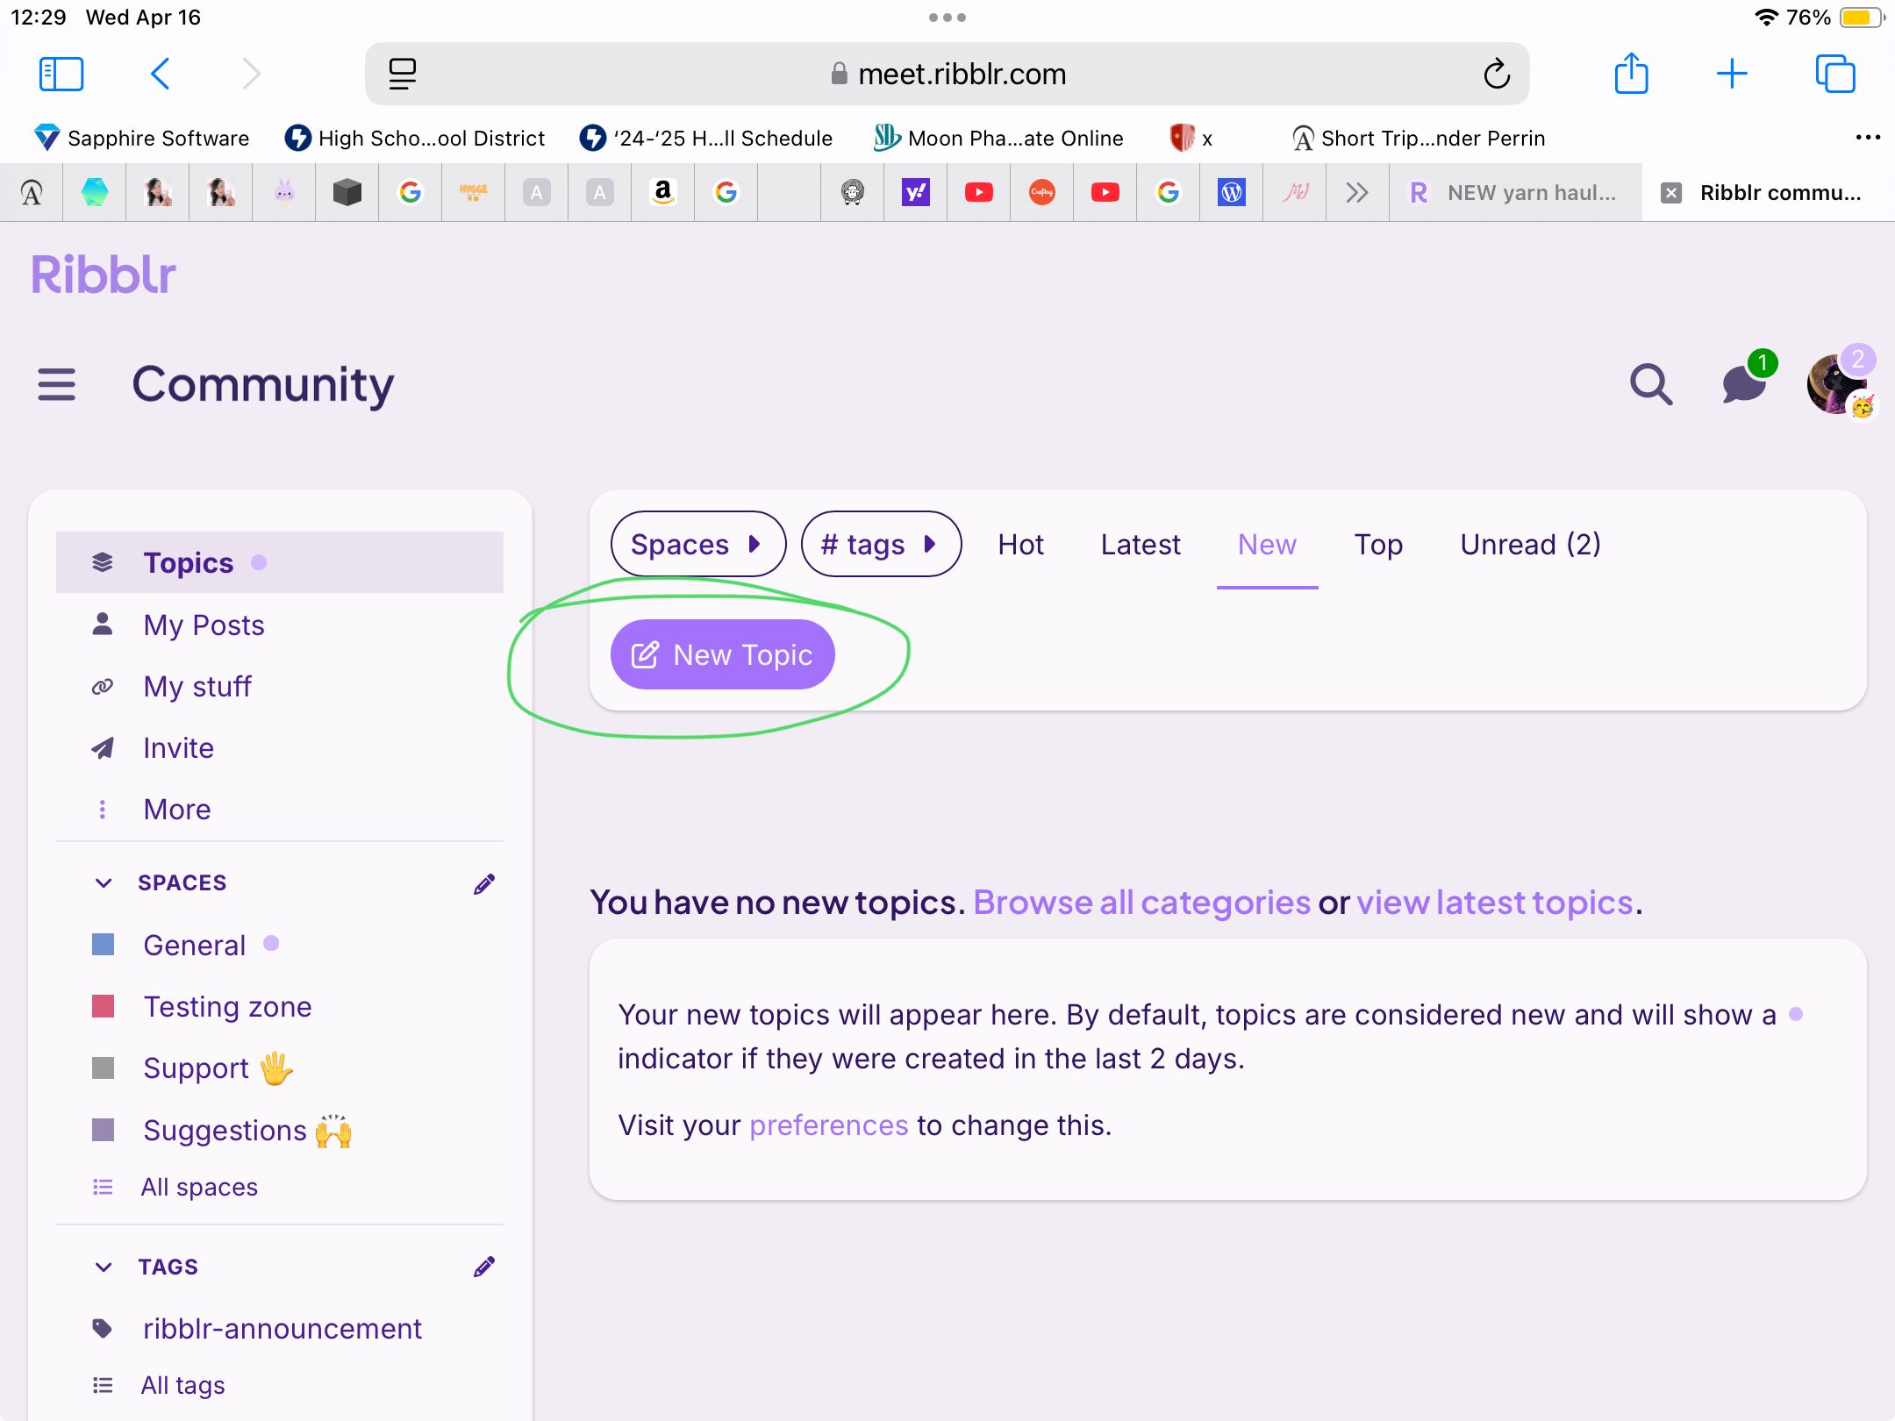Open the Support space
The height and width of the screenshot is (1421, 1895).
218,1068
